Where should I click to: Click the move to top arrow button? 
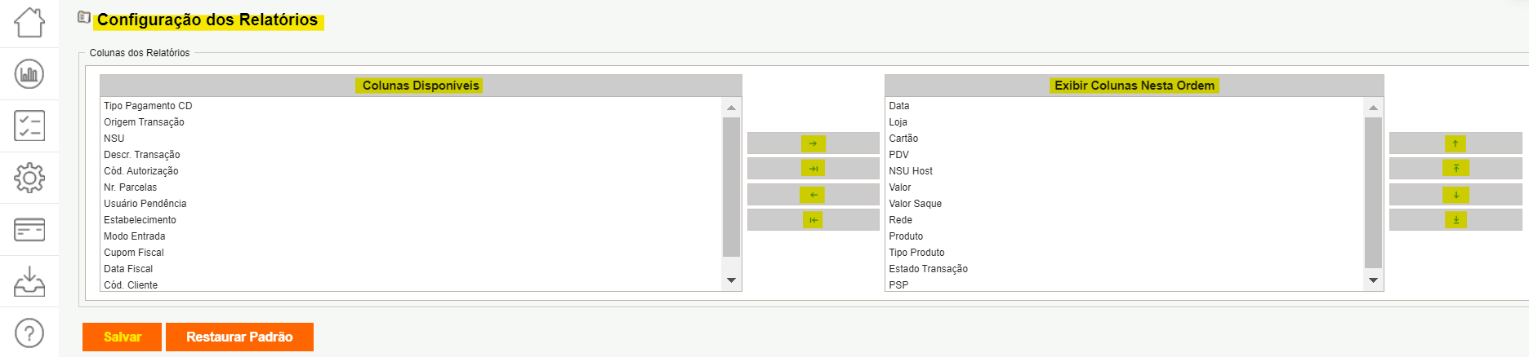[x=1455, y=169]
